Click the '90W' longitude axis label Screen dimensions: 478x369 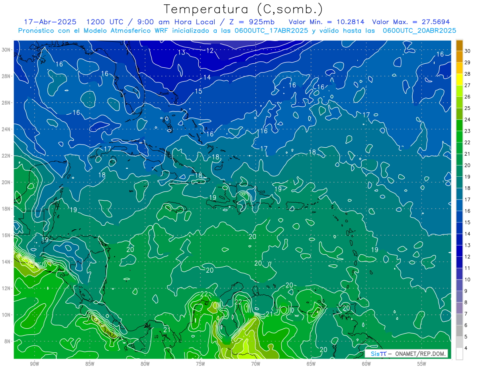tap(34, 364)
